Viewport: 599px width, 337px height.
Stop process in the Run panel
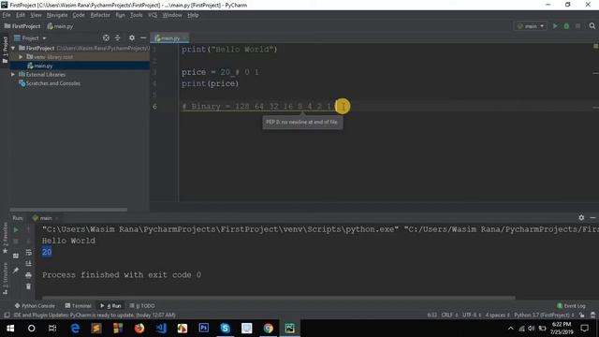click(16, 242)
